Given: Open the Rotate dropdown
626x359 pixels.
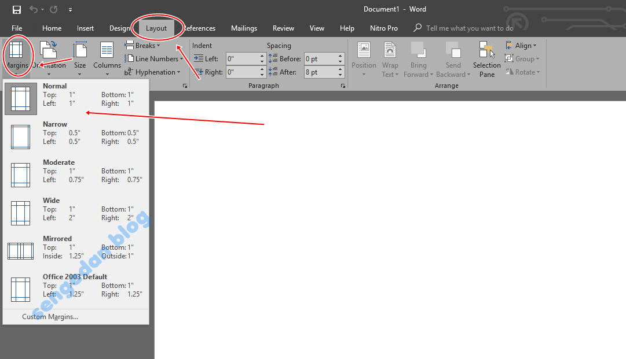Looking at the screenshot, I should pos(522,72).
